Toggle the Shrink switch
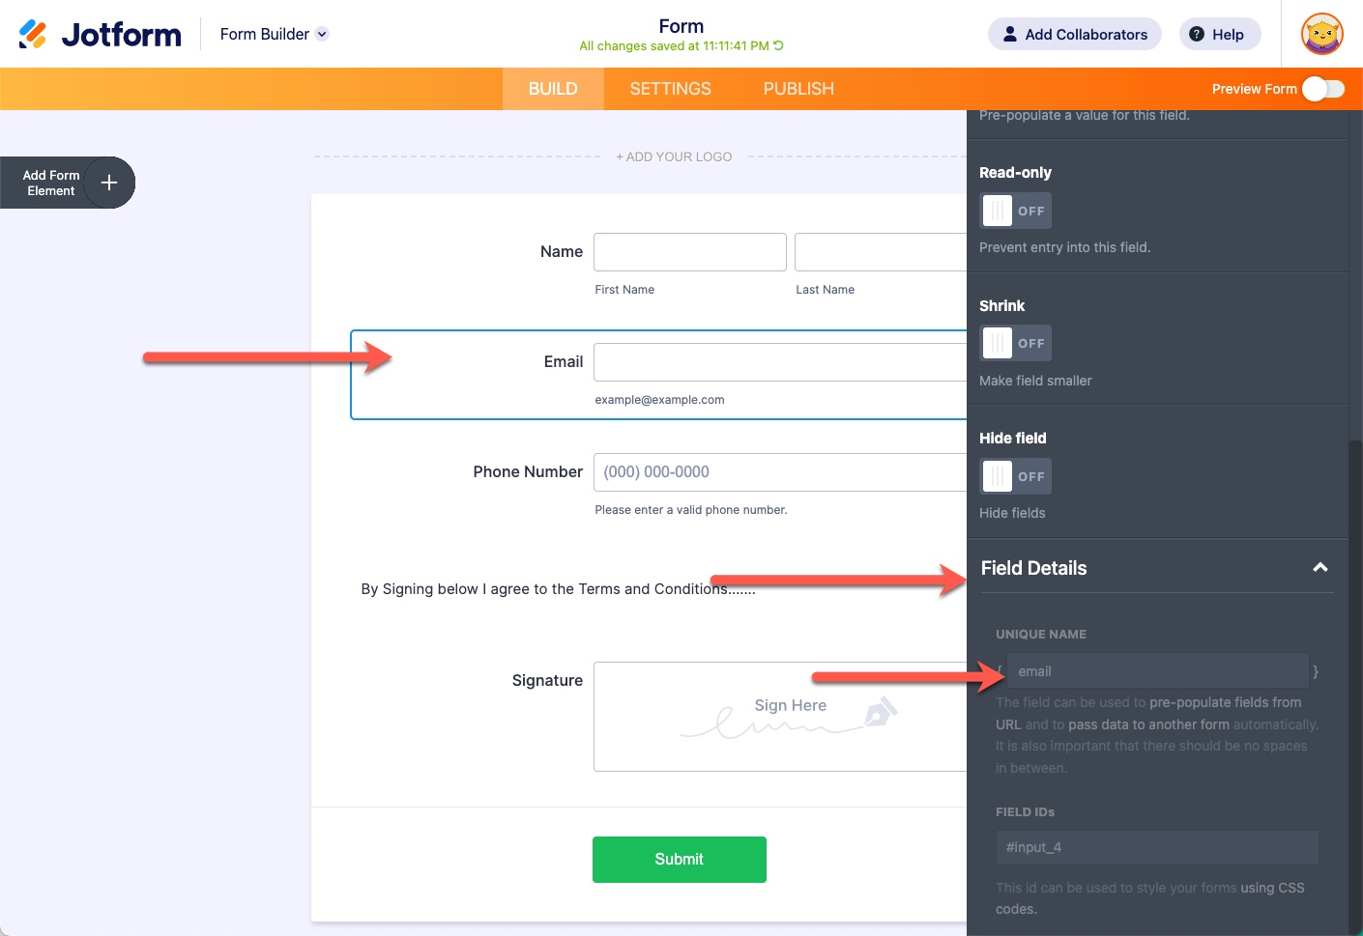This screenshot has width=1363, height=936. click(x=1015, y=343)
